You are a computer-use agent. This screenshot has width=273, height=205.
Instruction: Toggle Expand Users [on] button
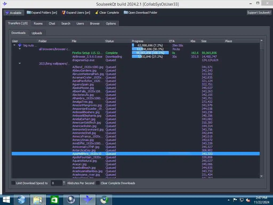(76, 13)
